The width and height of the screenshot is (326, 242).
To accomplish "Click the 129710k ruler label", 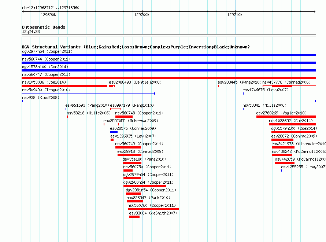I will click(235, 15).
